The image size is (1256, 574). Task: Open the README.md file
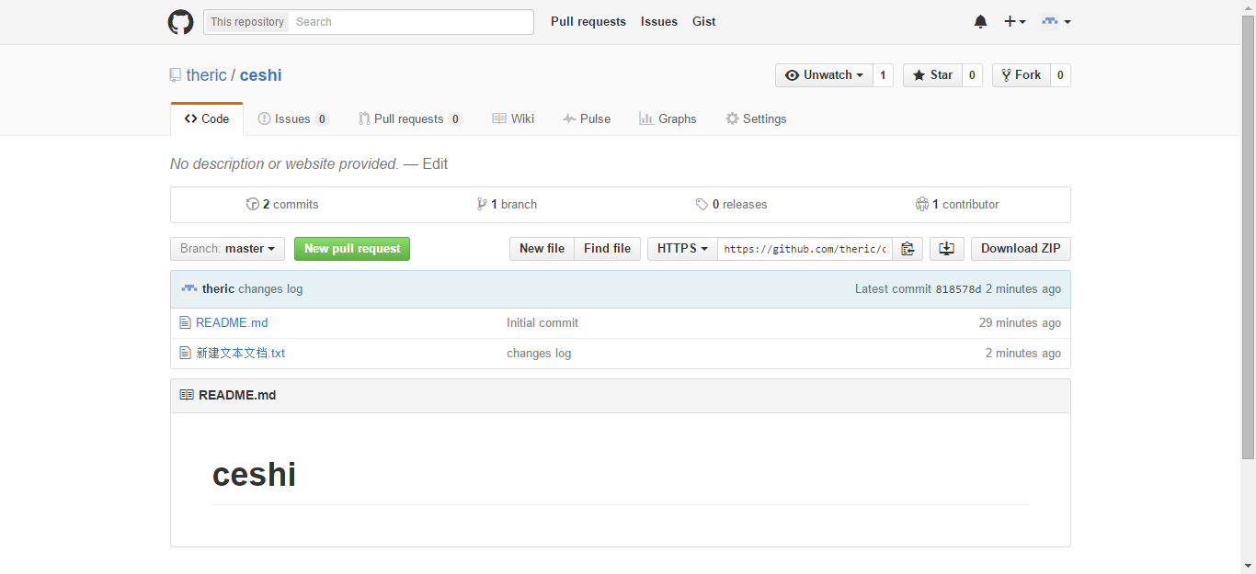tap(232, 323)
